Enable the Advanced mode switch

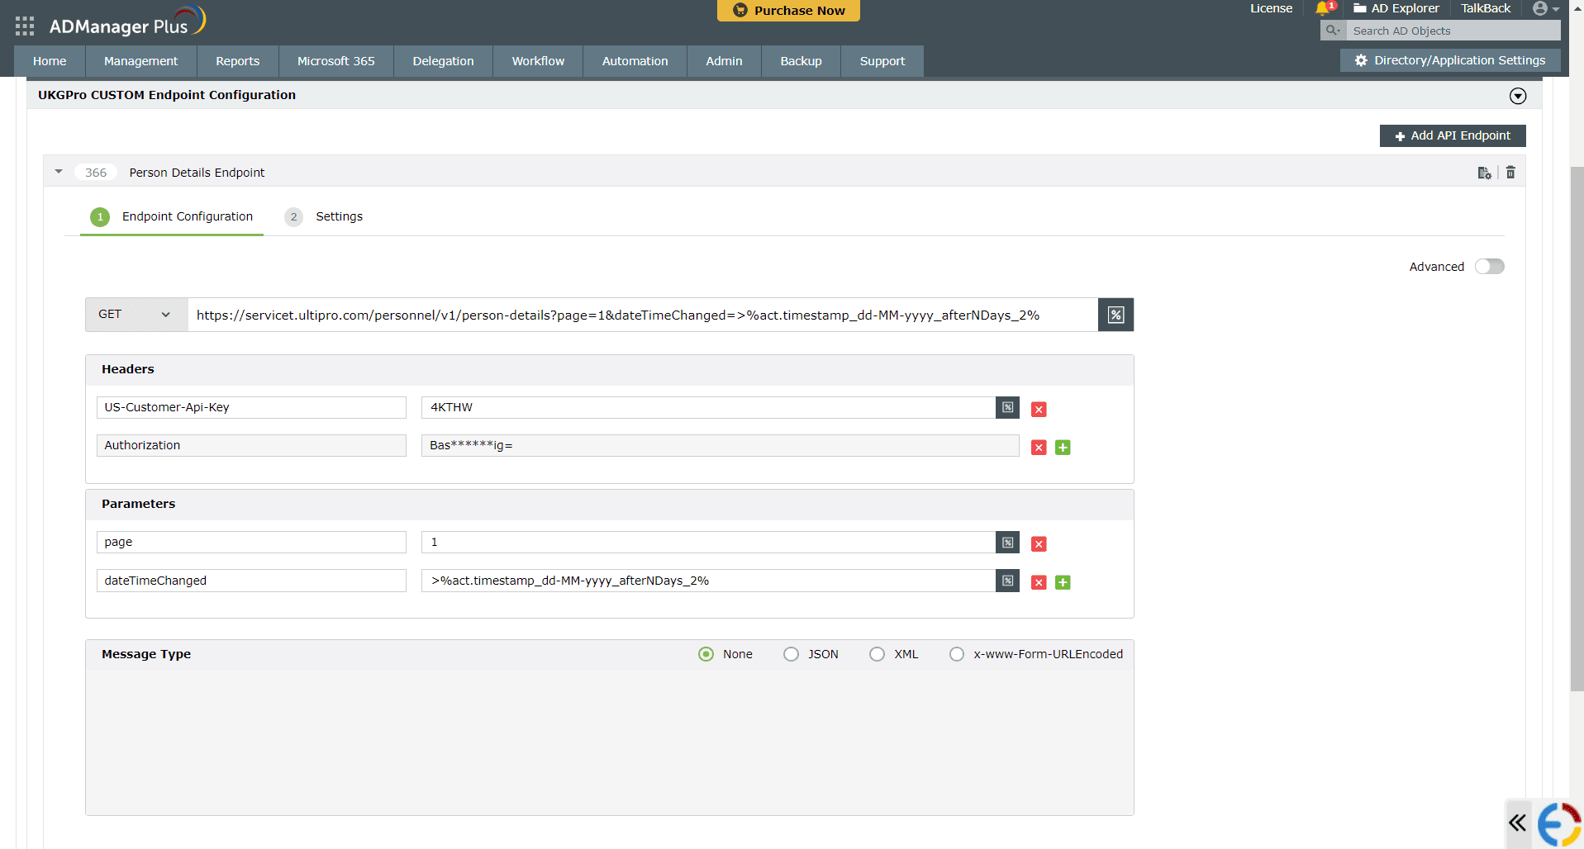pos(1489,266)
